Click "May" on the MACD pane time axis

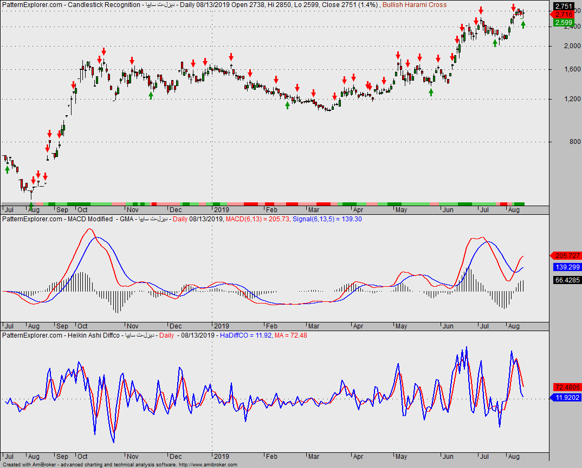401,326
